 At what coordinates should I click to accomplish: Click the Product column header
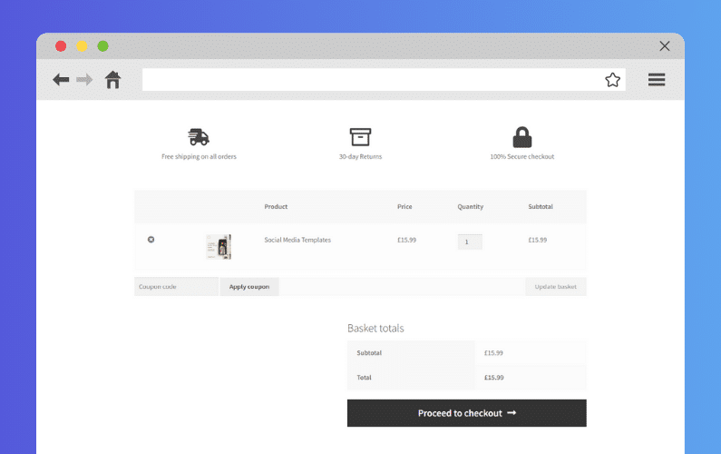click(x=276, y=207)
